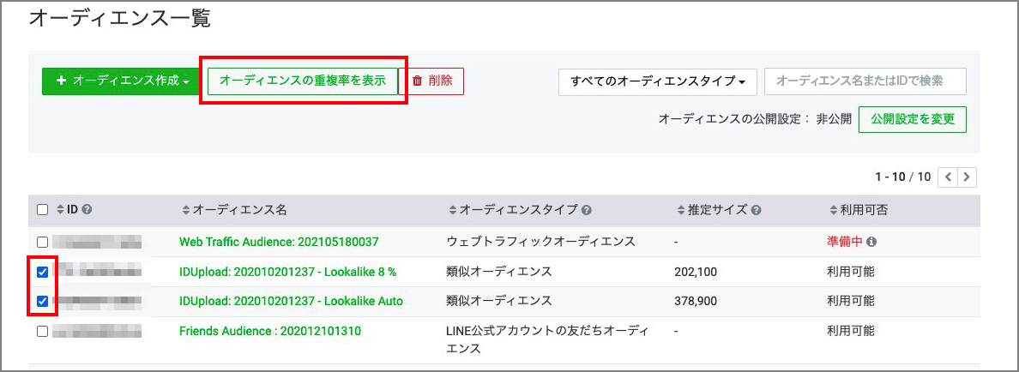The height and width of the screenshot is (372, 1019).
Task: Open the オーディエンス作成 dropdown
Action: coord(120,81)
